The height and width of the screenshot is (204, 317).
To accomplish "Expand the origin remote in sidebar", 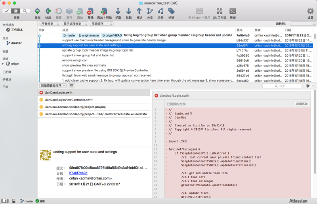I will point(3,64).
